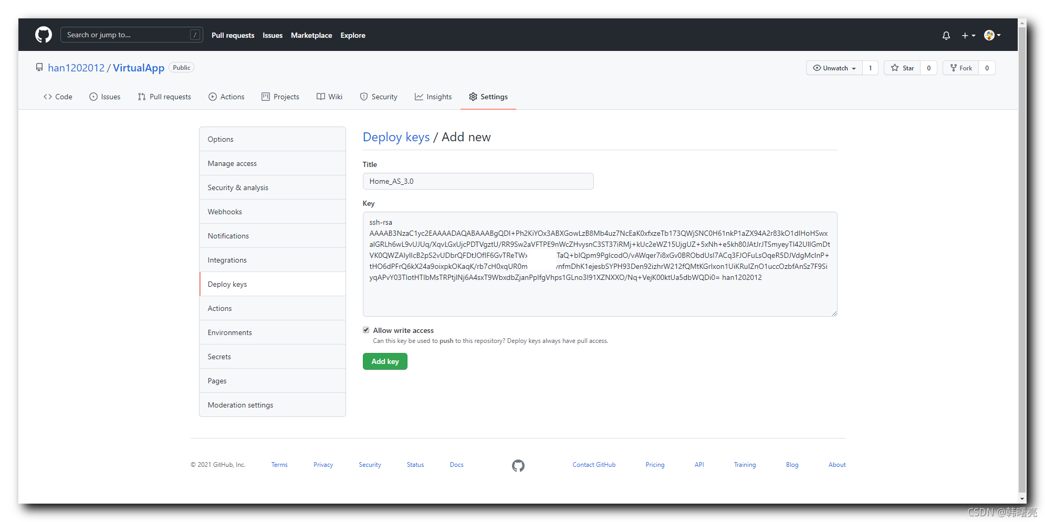Image resolution: width=1045 pixels, height=522 pixels.
Task: Open Notifications settings in sidebar
Action: (273, 236)
